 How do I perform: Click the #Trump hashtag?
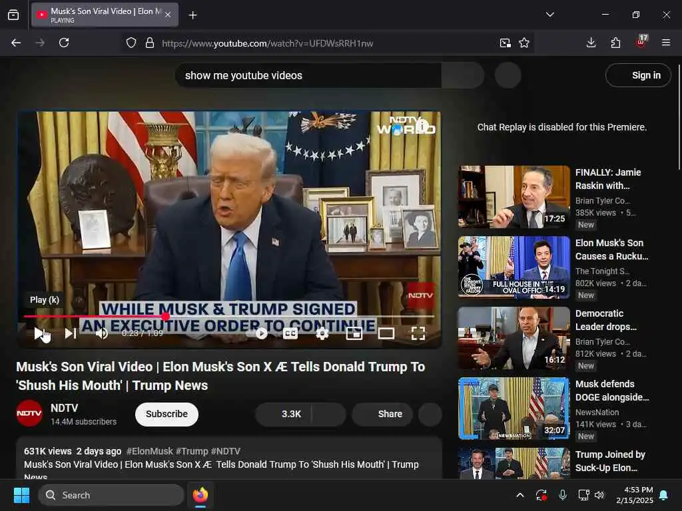point(192,451)
